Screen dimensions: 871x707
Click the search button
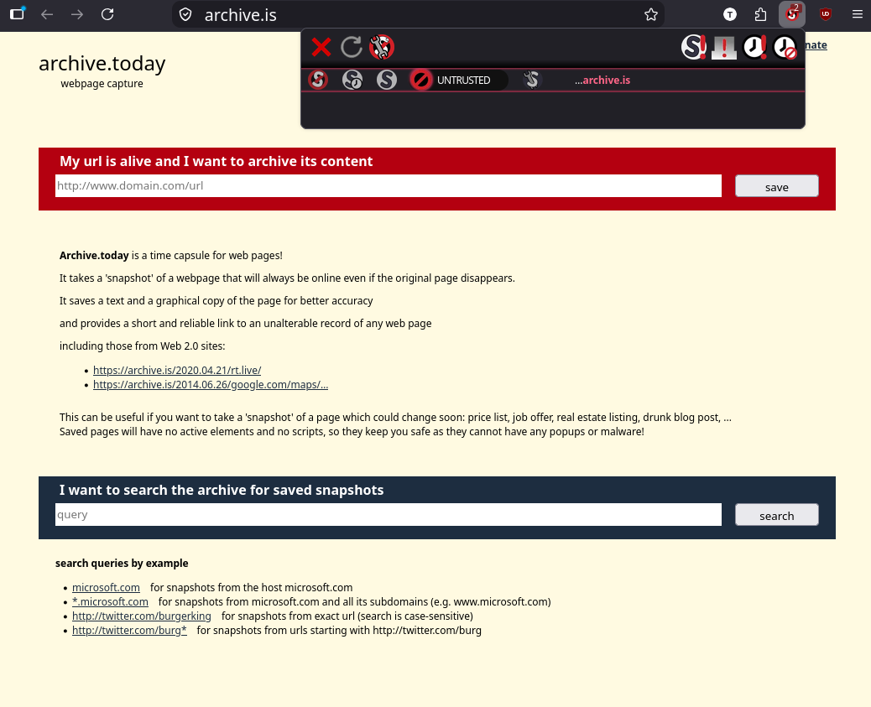(776, 515)
